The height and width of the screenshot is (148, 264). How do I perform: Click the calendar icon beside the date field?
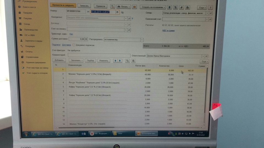pyautogui.click(x=117, y=12)
